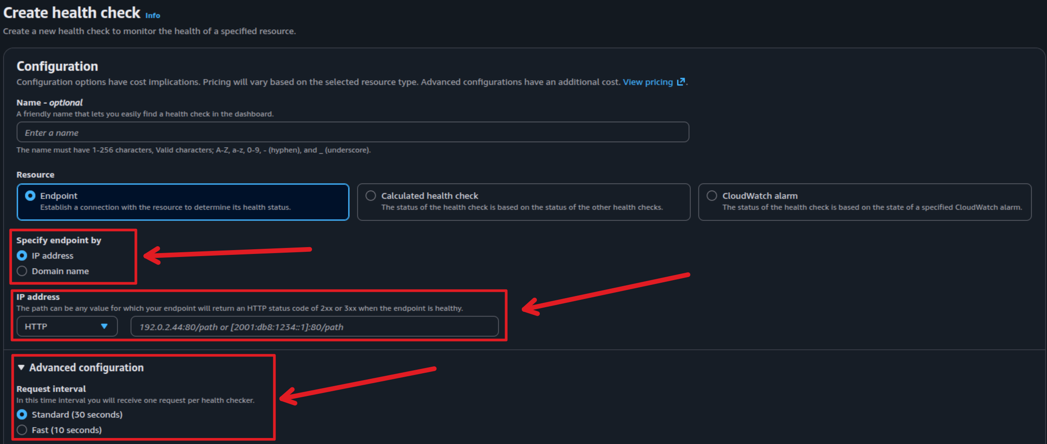Viewport: 1047px width, 444px height.
Task: Click the blue caret arrow in the HTTP dropdown
Action: coord(104,326)
